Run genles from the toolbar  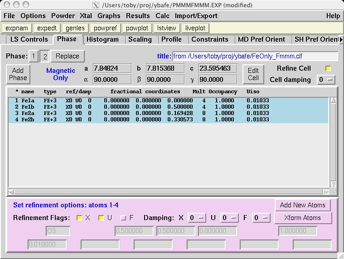(75, 28)
